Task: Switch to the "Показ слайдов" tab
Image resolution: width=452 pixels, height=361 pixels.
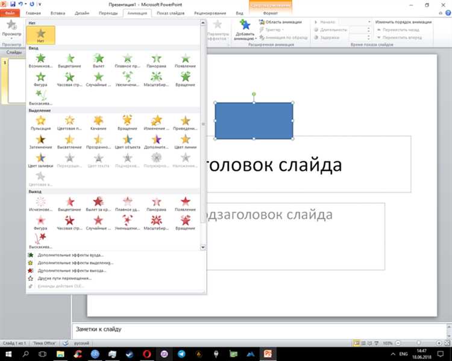Action: click(171, 13)
